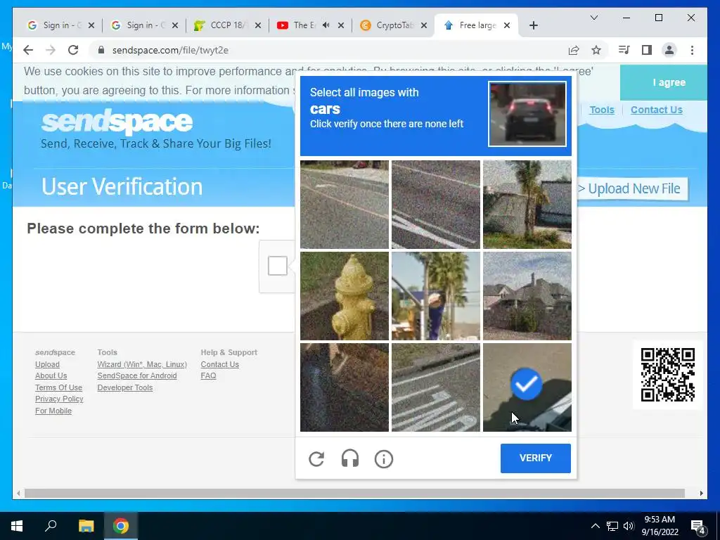Open the tab search chevron
The width and height of the screenshot is (720, 540).
point(593,18)
